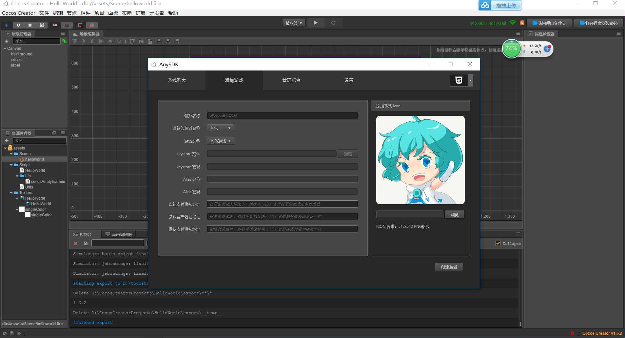Image resolution: width=625 pixels, height=338 pixels.
Task: Open the 其它 dropdown in AnySDK form
Action: click(221, 128)
